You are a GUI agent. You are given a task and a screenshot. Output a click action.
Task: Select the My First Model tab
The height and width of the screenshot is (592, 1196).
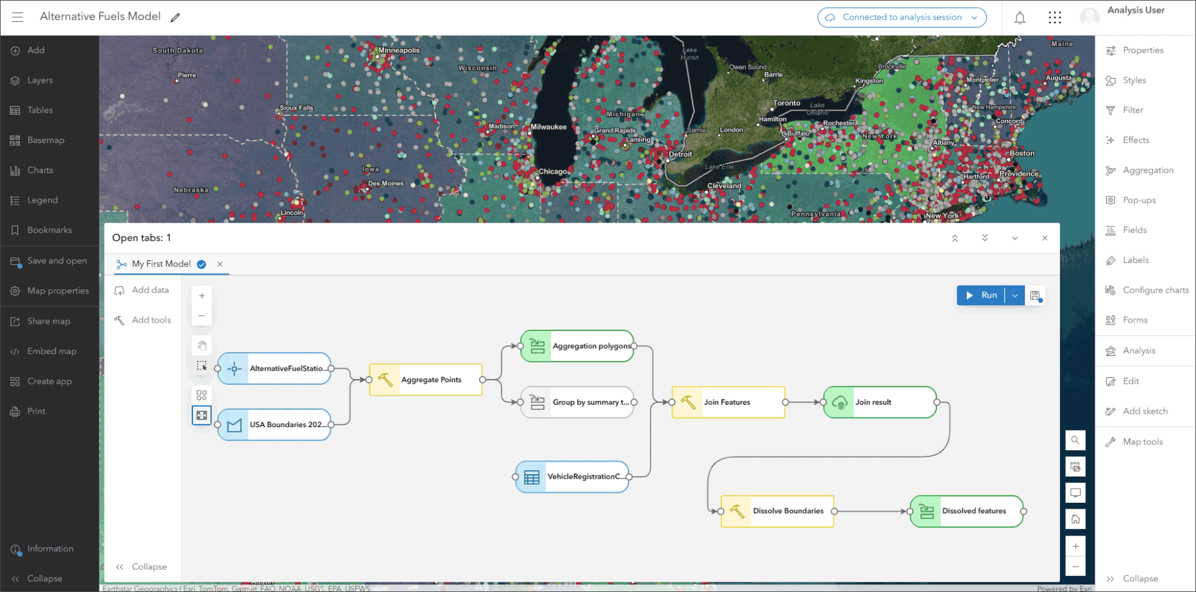pos(161,264)
